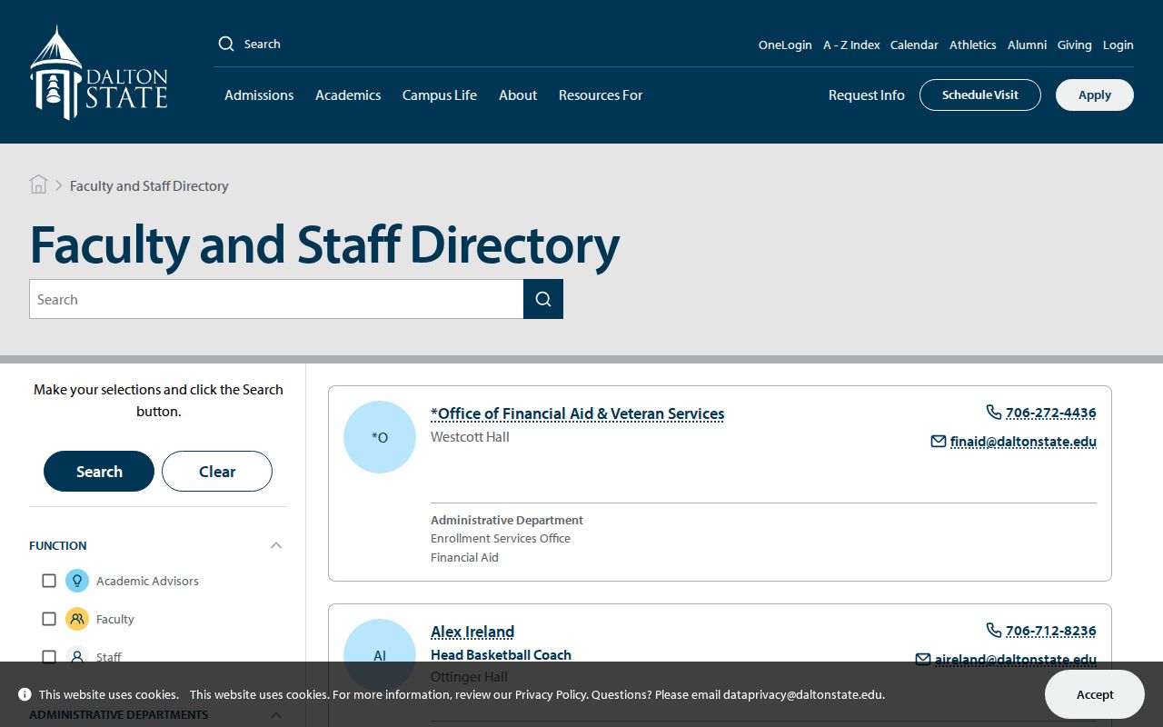Click envelope icon beside aireland email

[923, 660]
